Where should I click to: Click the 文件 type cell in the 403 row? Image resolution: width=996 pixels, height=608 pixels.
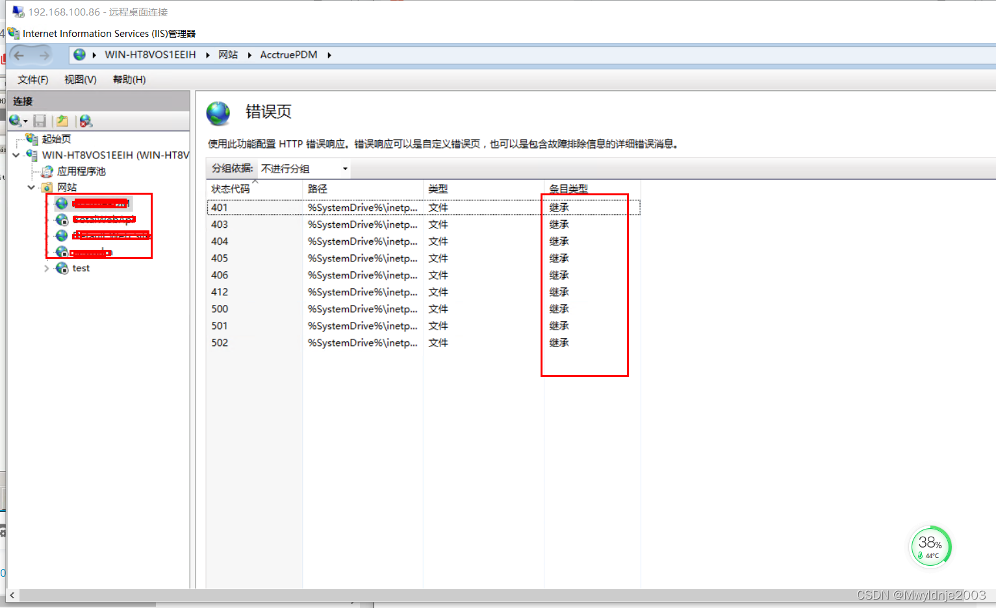[438, 225]
